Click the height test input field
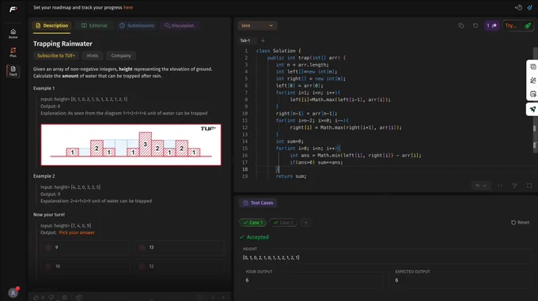 click(x=386, y=258)
